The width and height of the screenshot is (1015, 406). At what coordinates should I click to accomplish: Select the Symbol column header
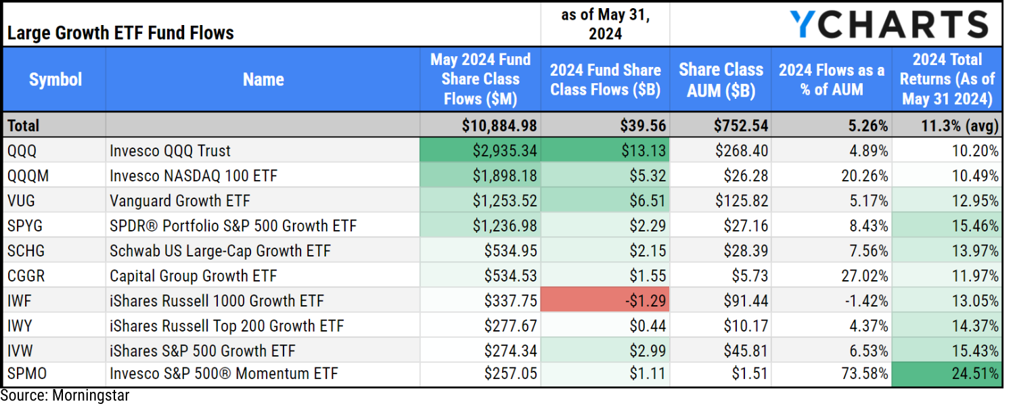pyautogui.click(x=55, y=79)
